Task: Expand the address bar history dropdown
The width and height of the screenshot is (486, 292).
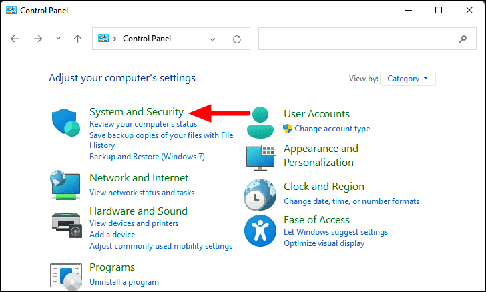Action: [212, 39]
